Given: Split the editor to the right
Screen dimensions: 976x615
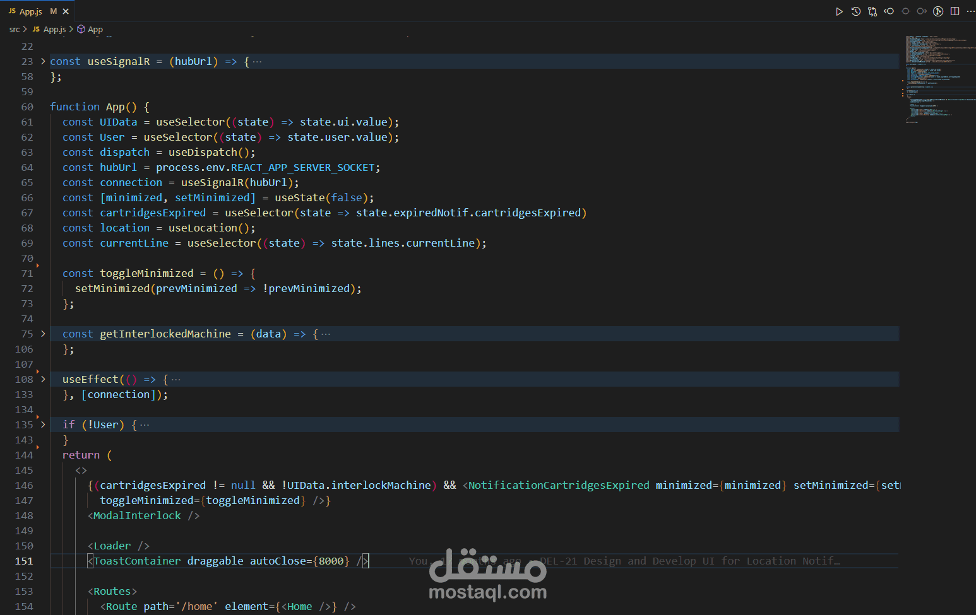Looking at the screenshot, I should pyautogui.click(x=955, y=11).
